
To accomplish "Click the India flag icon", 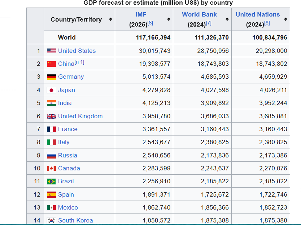I will pos(51,103).
